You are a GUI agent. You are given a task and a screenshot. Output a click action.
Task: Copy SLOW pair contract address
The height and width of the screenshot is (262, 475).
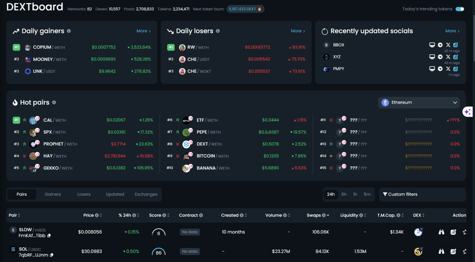49,236
